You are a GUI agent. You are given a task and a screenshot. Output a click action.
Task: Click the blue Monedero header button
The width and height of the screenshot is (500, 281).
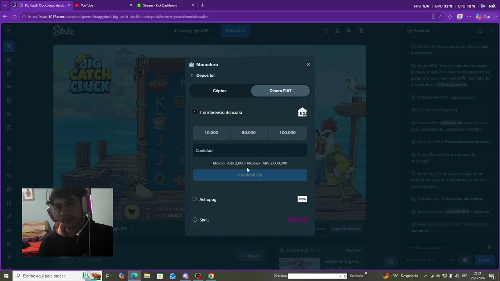pyautogui.click(x=236, y=31)
